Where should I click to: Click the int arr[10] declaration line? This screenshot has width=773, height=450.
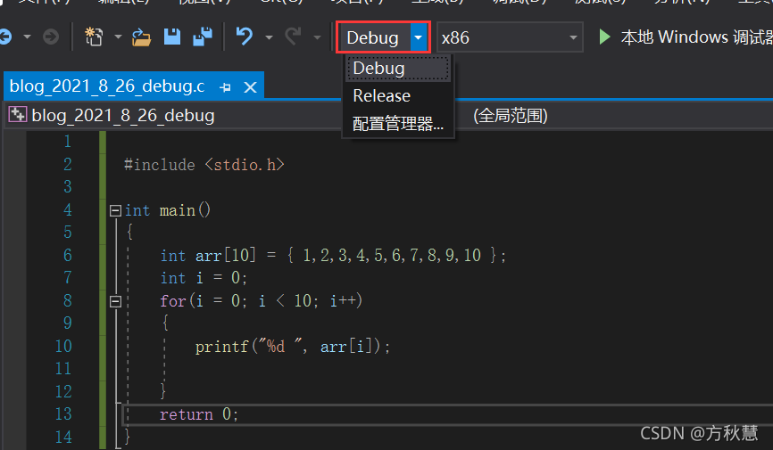(333, 256)
